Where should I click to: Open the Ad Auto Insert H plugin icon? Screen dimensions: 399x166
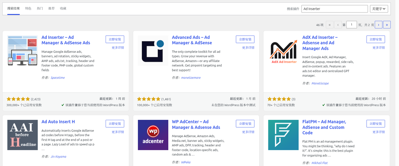coord(22,135)
